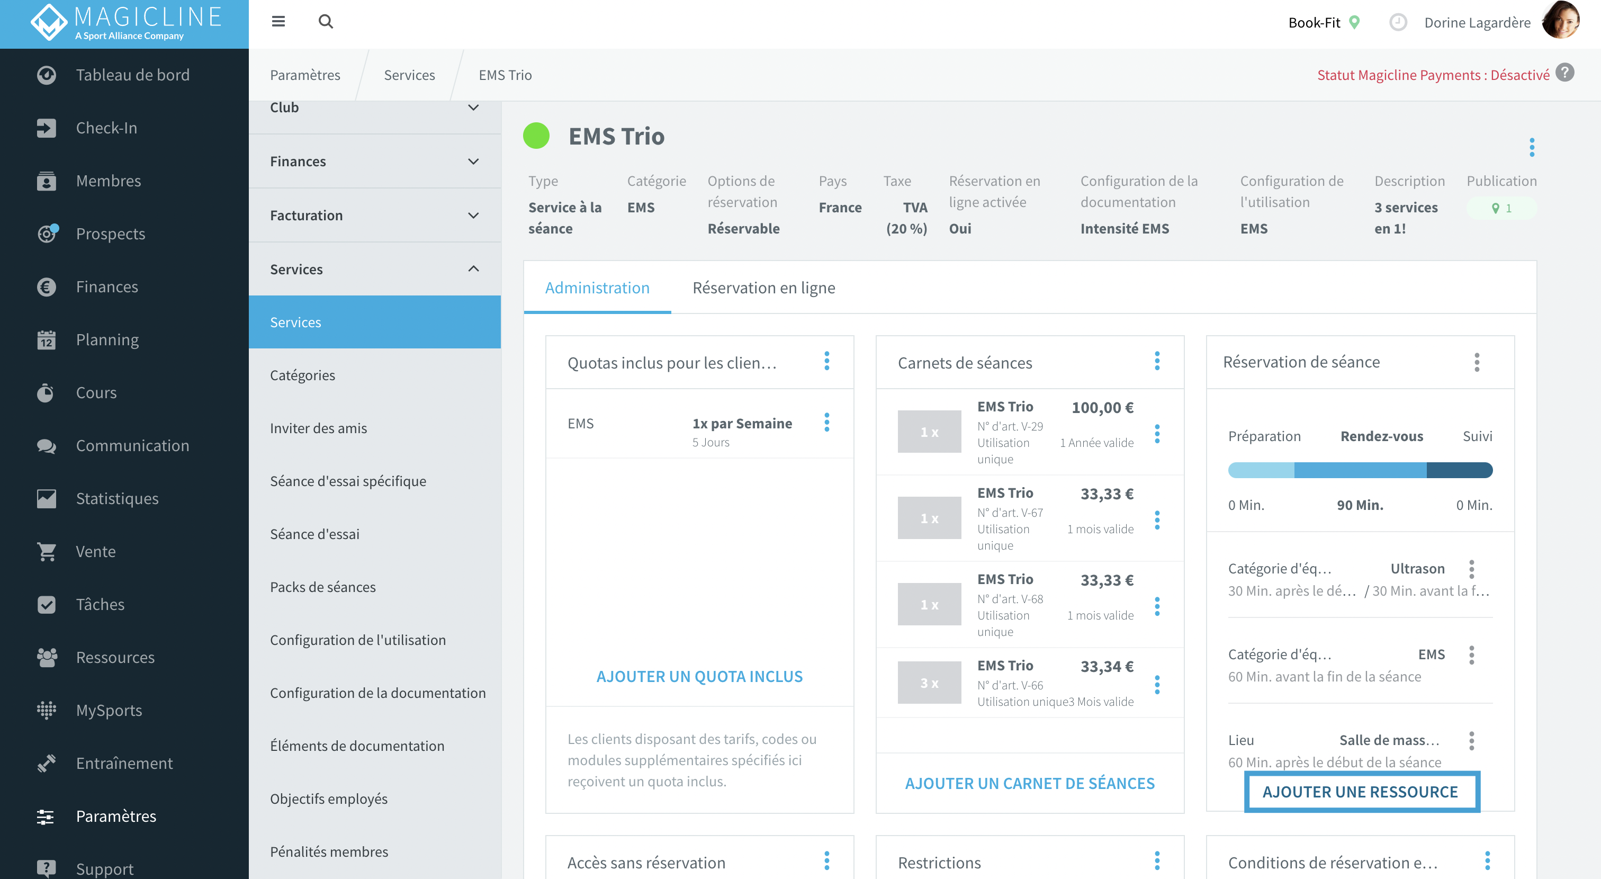1601x879 pixels.
Task: Expand the Finances settings section
Action: (x=375, y=162)
